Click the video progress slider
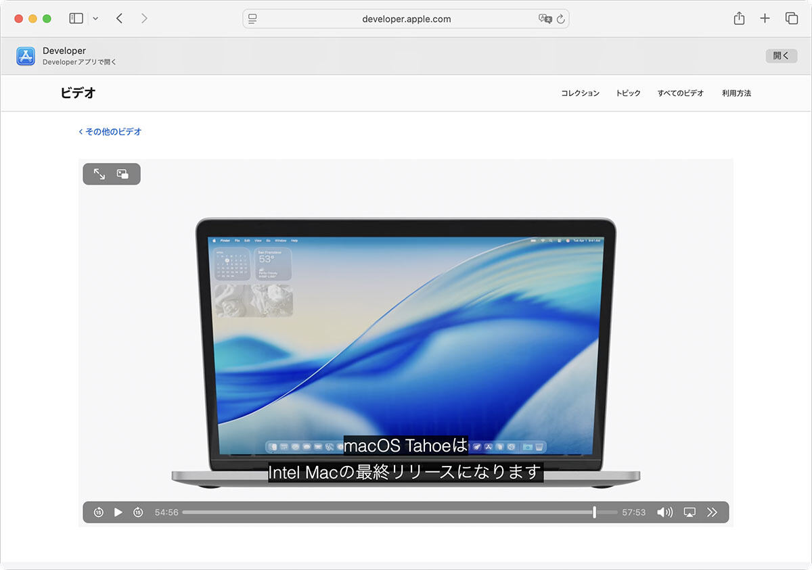The height and width of the screenshot is (570, 812). [400, 513]
